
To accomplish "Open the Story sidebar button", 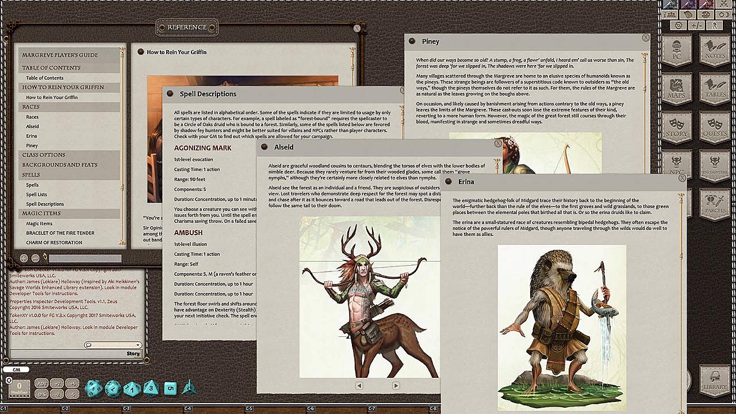I will click(677, 126).
